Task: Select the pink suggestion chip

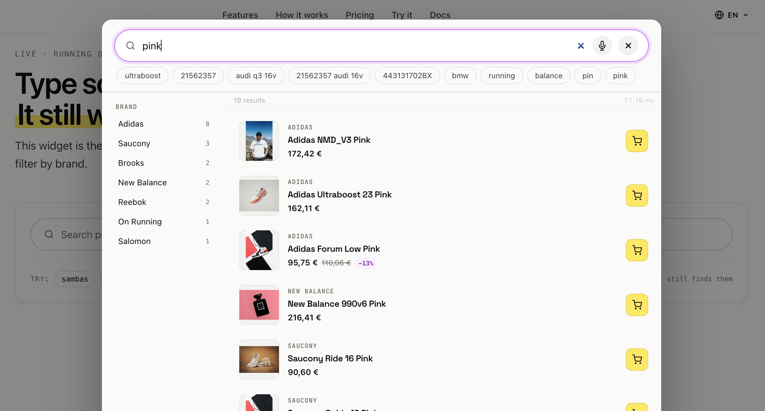Action: 620,75
